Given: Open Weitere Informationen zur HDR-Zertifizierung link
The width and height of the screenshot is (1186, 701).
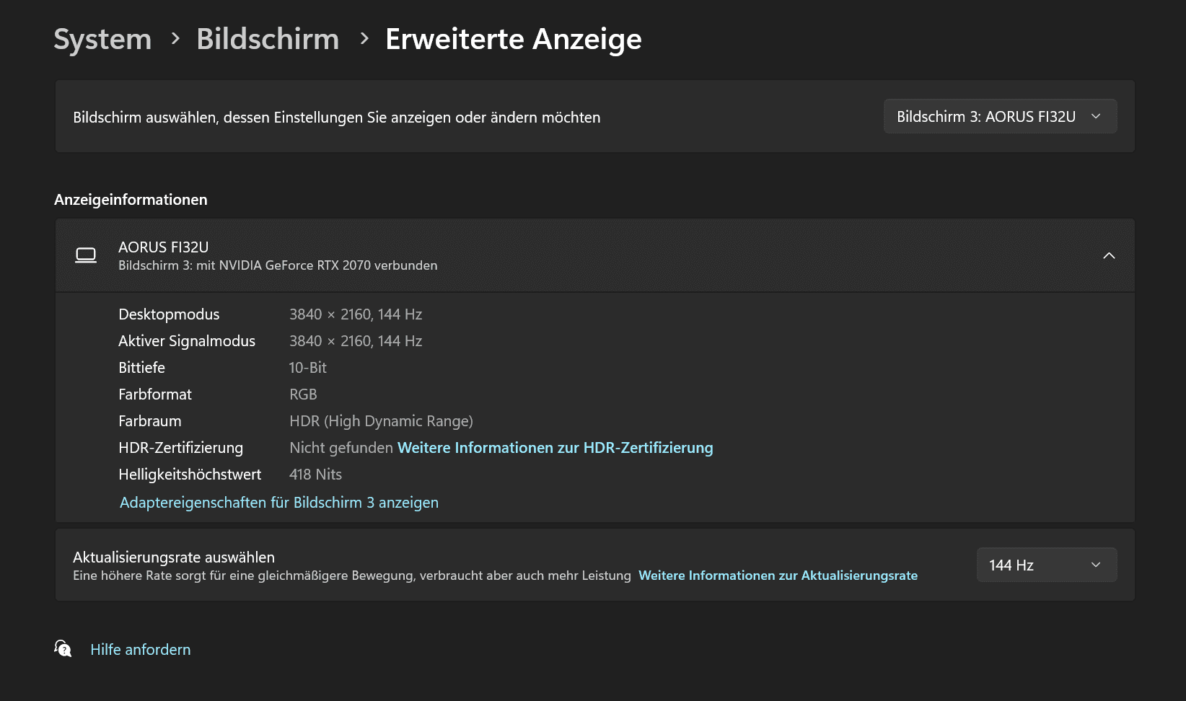Looking at the screenshot, I should click(x=555, y=448).
